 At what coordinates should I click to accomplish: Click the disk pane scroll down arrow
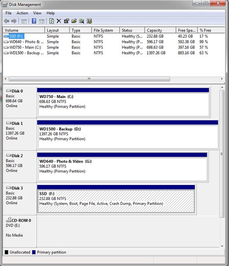(222, 246)
